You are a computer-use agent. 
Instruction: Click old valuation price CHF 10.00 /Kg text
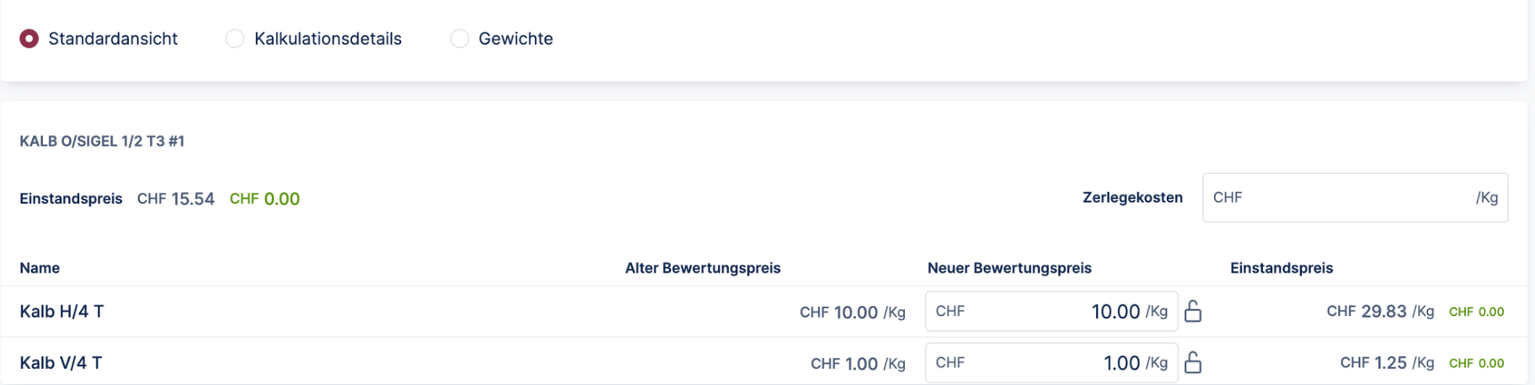[x=852, y=313]
